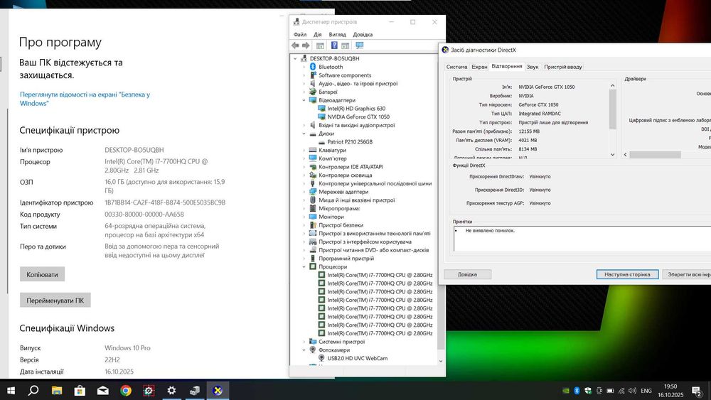This screenshot has height=400, width=711.
Task: Switch to Система tab in DirectX tool
Action: pos(456,67)
